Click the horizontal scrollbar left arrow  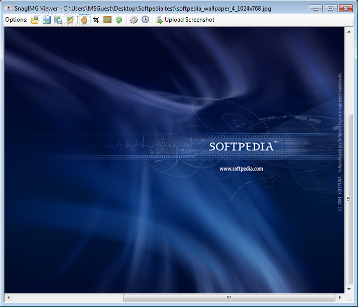click(9, 297)
